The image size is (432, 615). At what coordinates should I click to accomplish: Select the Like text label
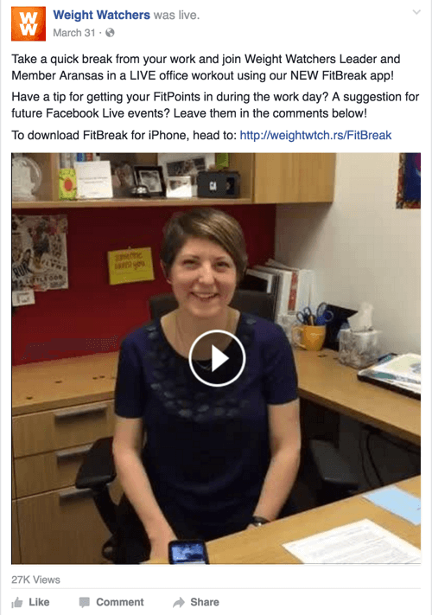(39, 602)
